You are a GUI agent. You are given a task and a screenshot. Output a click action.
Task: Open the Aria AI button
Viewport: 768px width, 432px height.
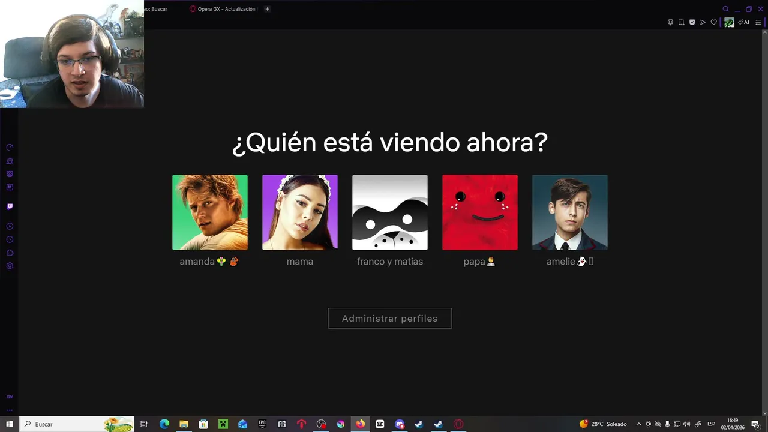tap(744, 22)
